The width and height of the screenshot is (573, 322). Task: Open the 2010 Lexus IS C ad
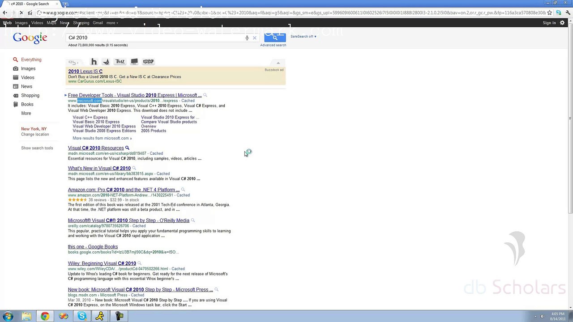point(85,72)
